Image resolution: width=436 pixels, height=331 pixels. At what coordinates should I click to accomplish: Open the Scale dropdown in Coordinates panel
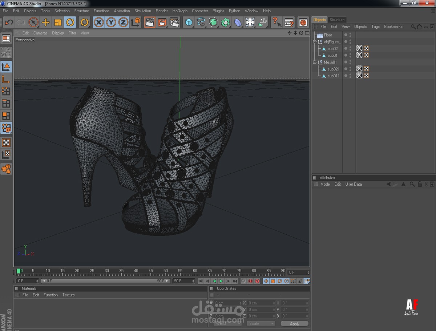pos(261,323)
